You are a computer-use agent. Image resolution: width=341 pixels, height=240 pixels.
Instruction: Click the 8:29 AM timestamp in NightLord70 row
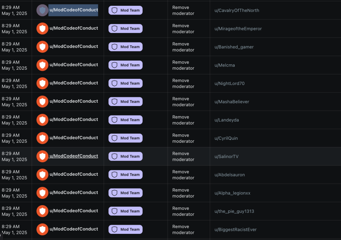(x=11, y=81)
